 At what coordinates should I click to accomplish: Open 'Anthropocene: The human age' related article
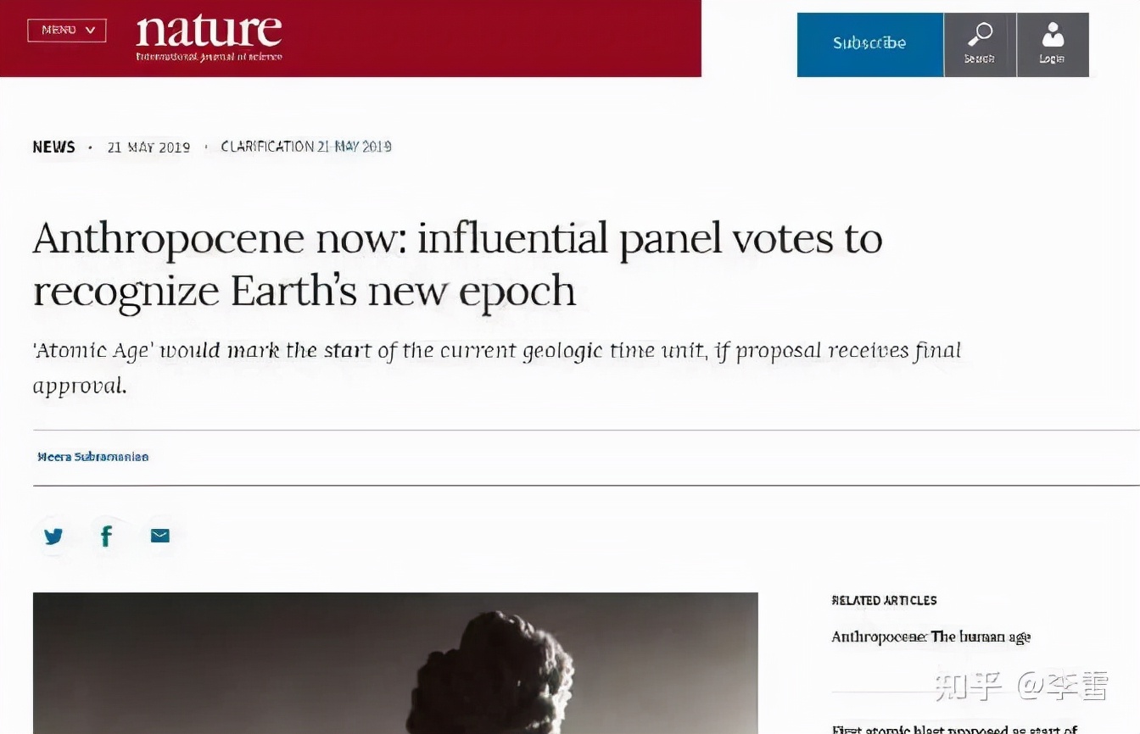(x=930, y=637)
